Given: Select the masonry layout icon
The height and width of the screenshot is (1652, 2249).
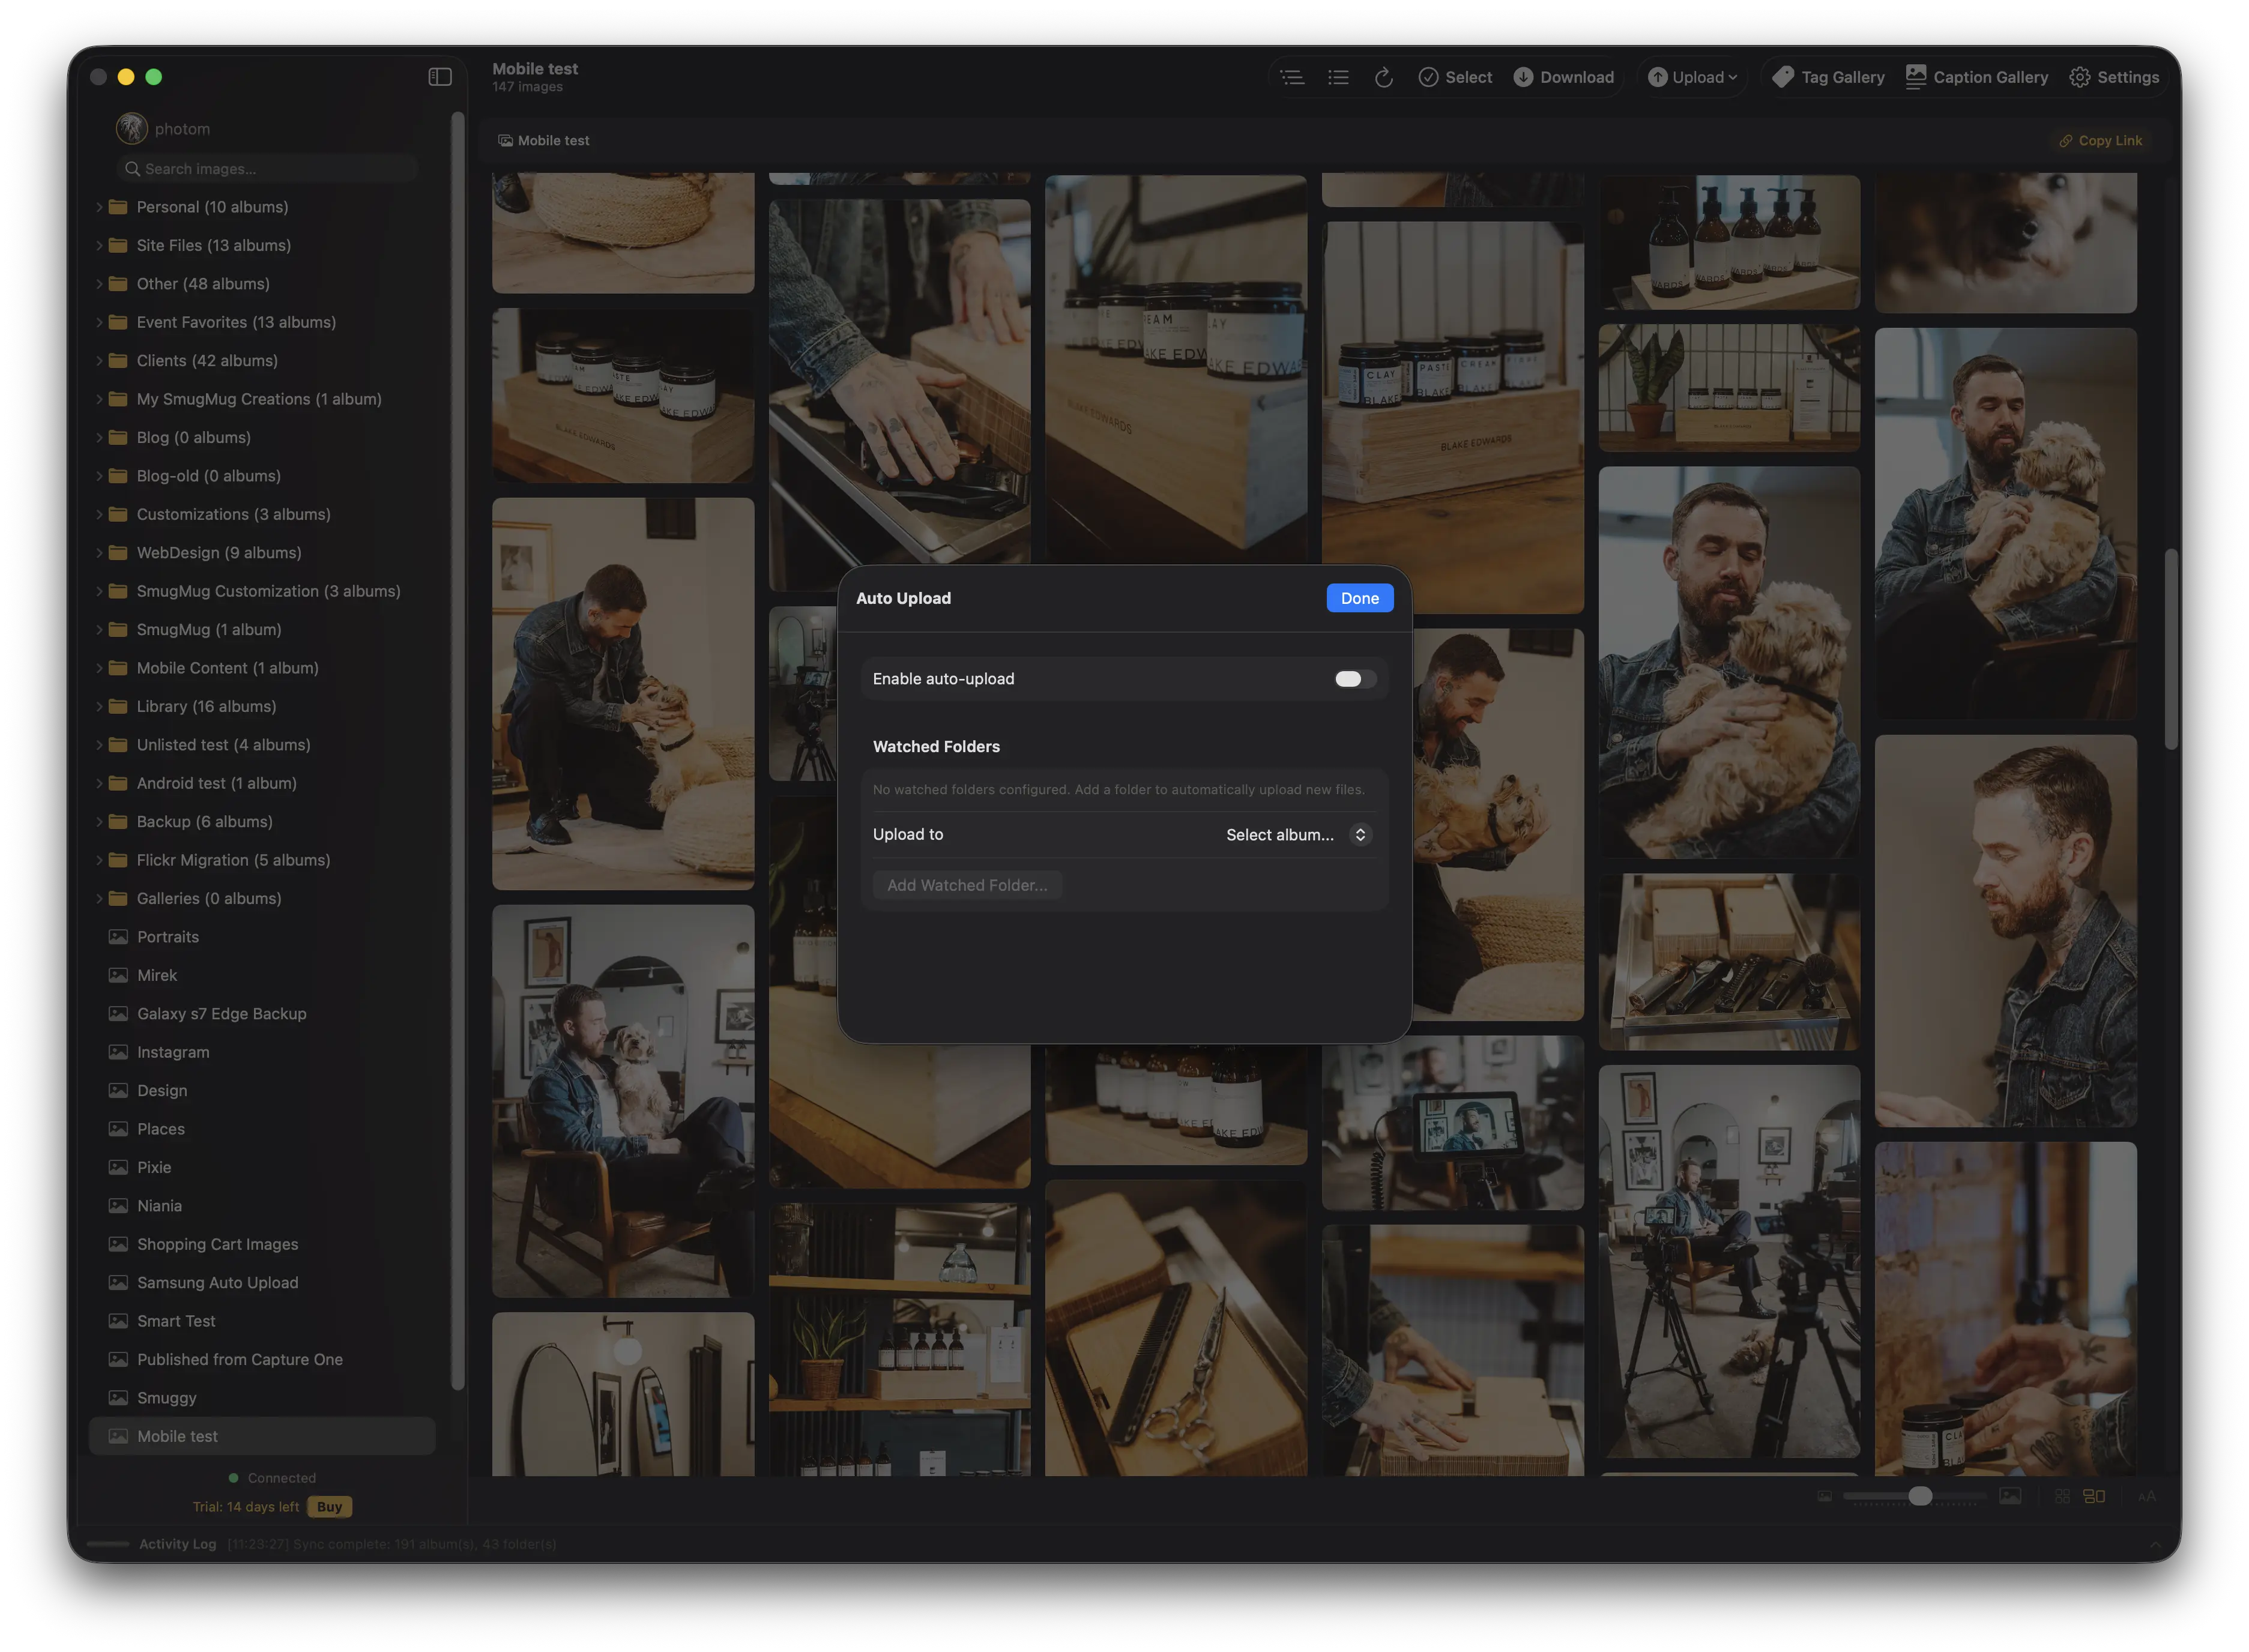Looking at the screenshot, I should pos(2094,1496).
